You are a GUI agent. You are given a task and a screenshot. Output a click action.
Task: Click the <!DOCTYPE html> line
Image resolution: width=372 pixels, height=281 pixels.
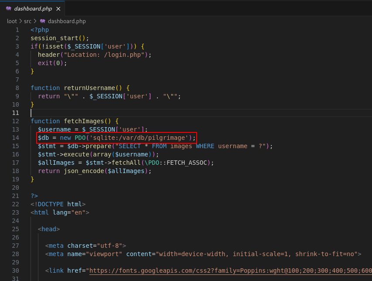coord(58,204)
